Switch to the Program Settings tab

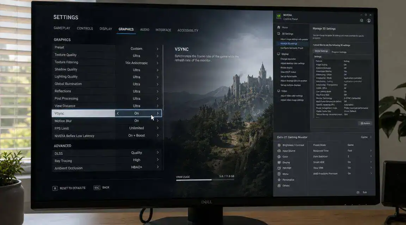(339, 52)
